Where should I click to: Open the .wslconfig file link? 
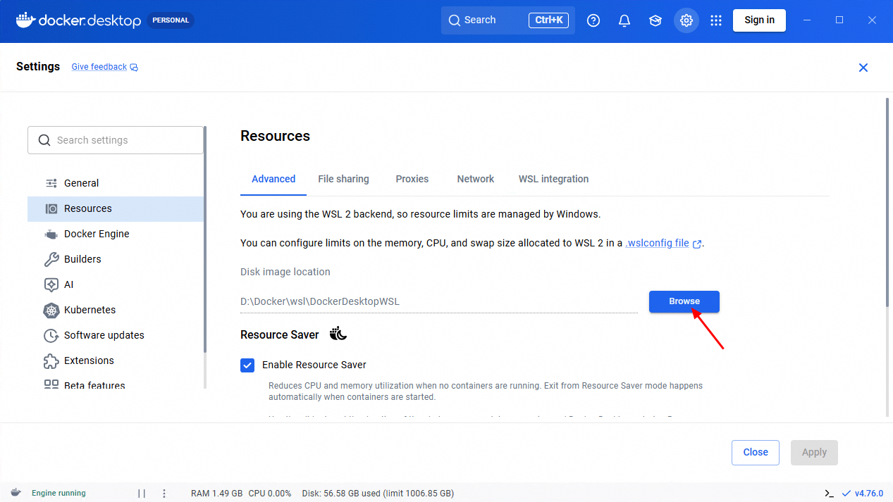657,243
